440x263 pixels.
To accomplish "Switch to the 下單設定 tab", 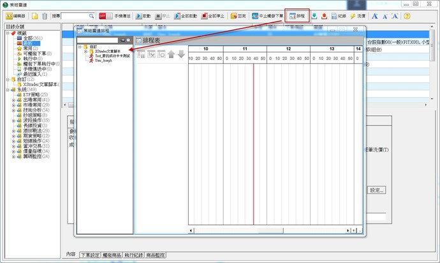I will pyautogui.click(x=90, y=255).
